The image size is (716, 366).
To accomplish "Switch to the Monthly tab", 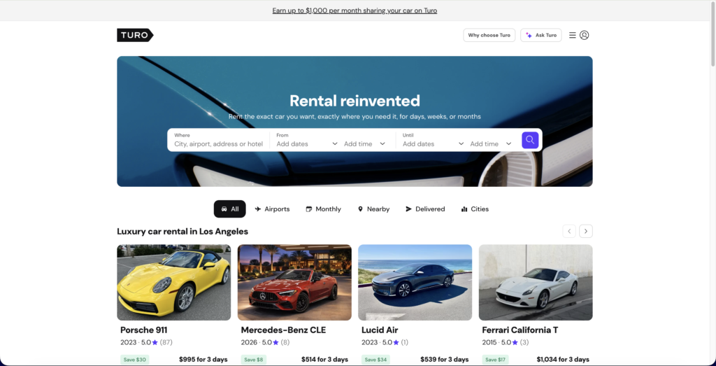I will [x=323, y=209].
